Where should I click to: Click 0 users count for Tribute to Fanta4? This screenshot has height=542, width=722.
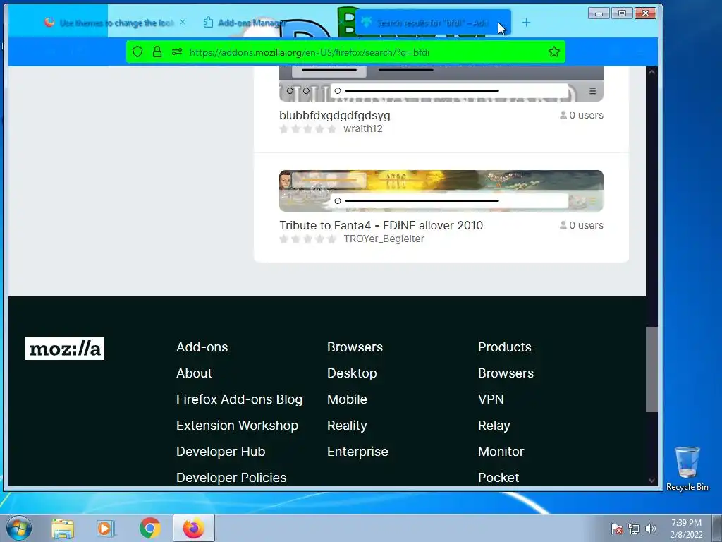coord(582,225)
